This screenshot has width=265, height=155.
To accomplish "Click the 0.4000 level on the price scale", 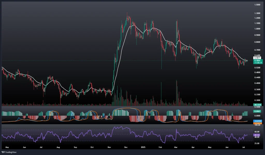I will (x=257, y=83).
